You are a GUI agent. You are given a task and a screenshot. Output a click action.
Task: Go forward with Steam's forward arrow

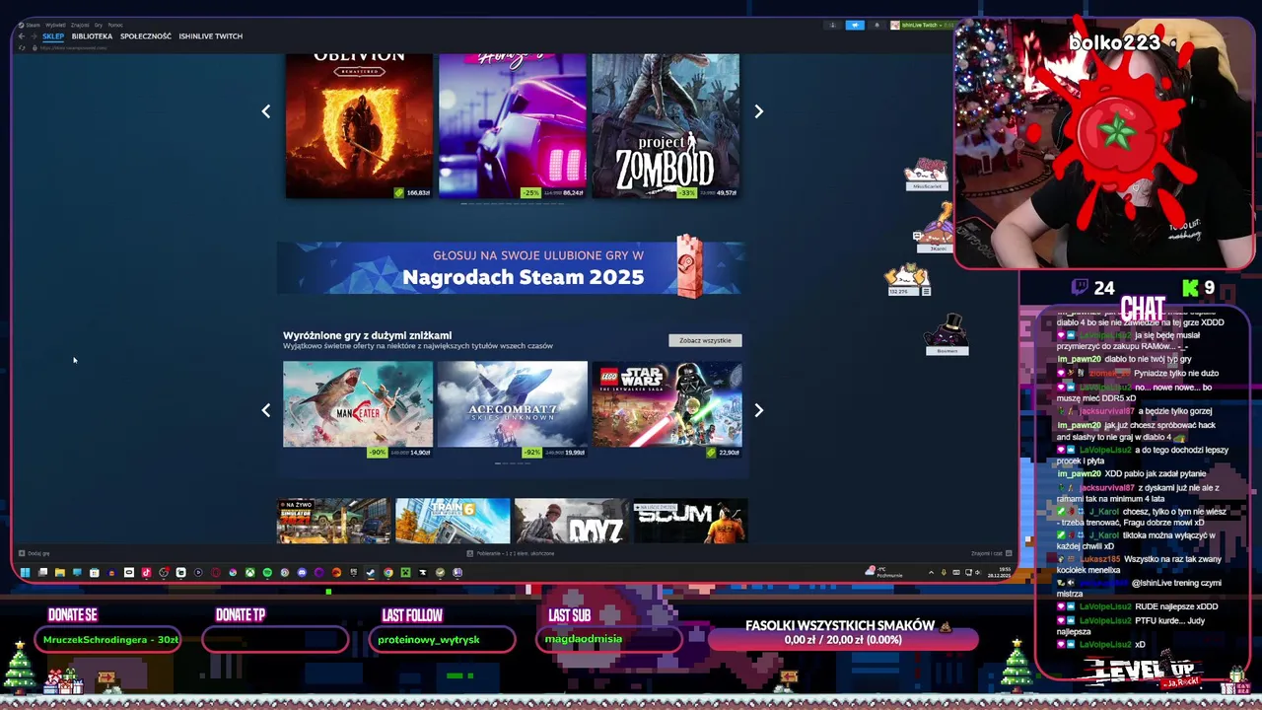(34, 36)
